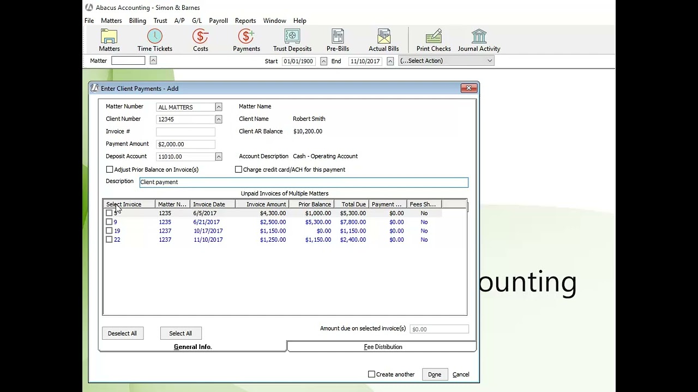698x392 pixels.
Task: Open the End date picker arrow
Action: point(390,61)
